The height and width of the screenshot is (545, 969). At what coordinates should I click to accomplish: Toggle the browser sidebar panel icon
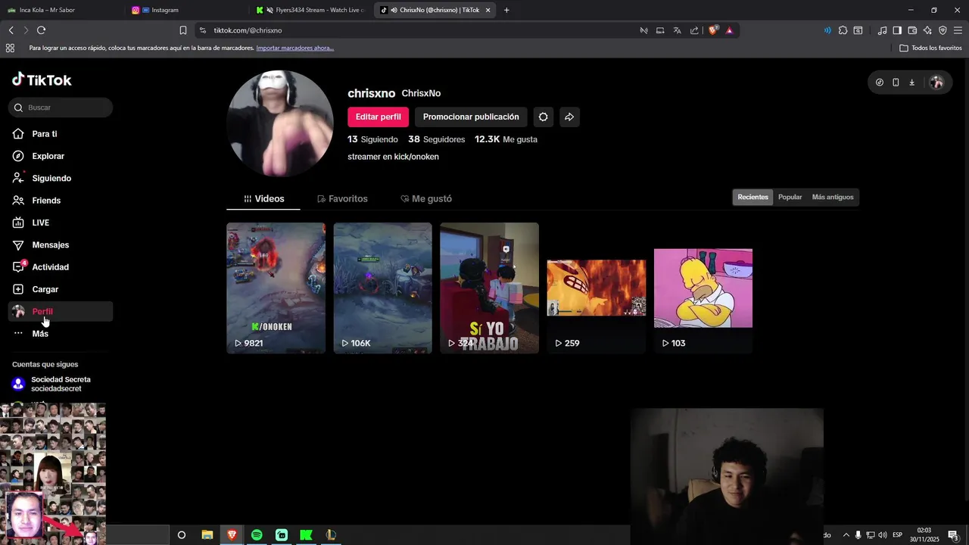tap(897, 30)
